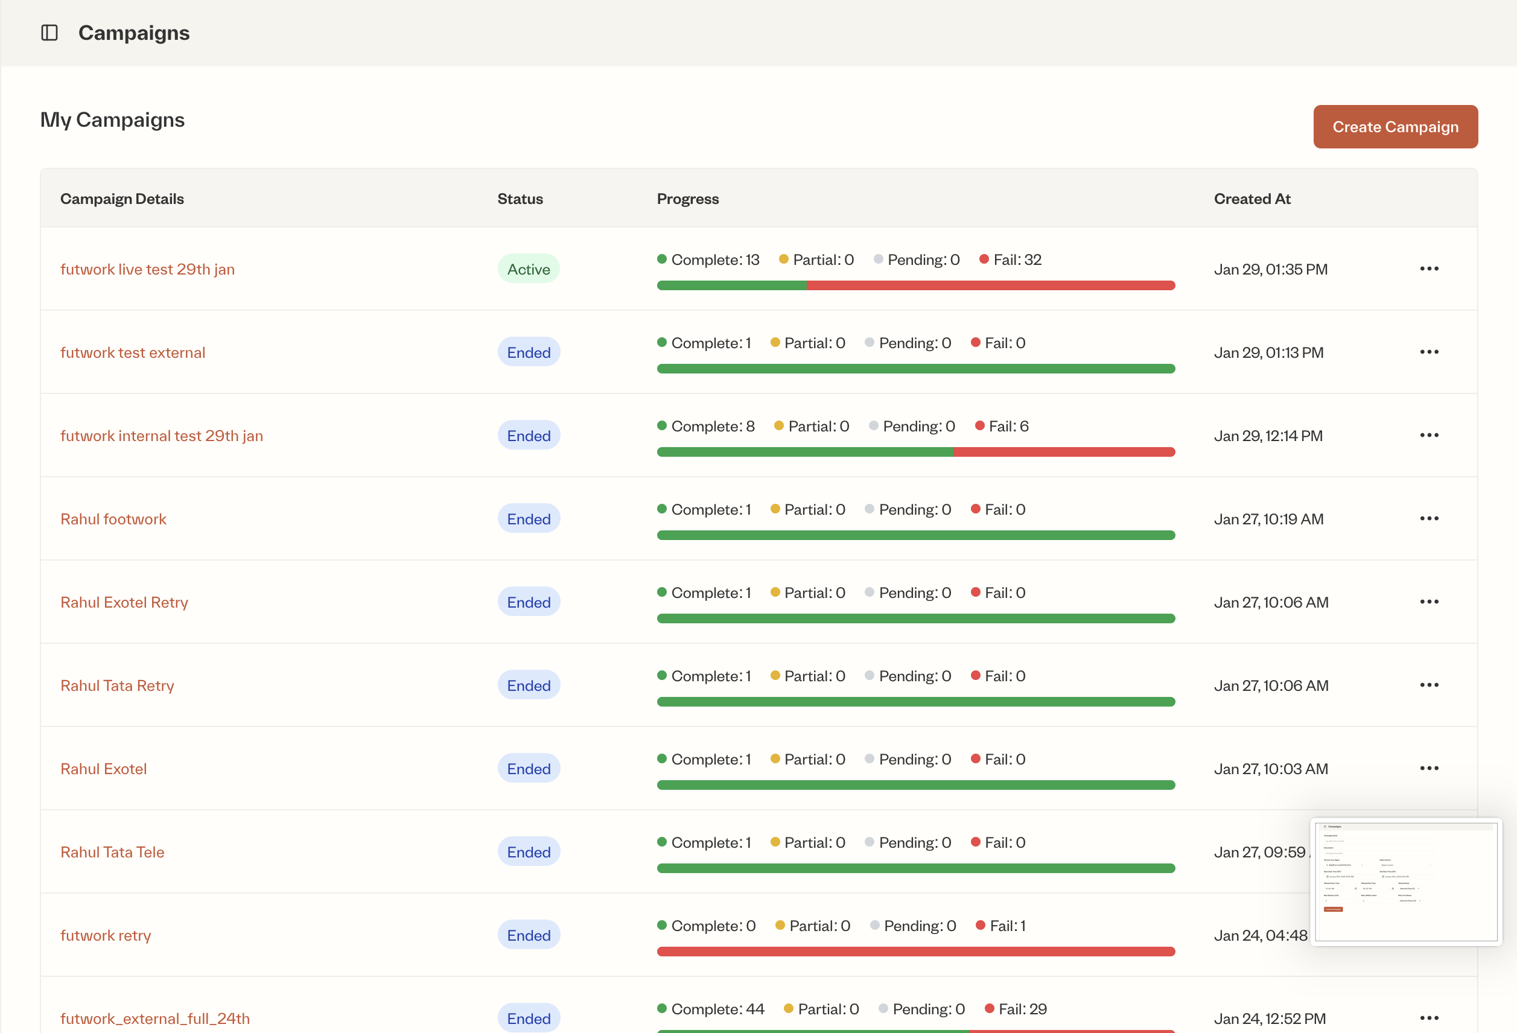
Task: Click the Campaigns page title
Action: tap(134, 33)
